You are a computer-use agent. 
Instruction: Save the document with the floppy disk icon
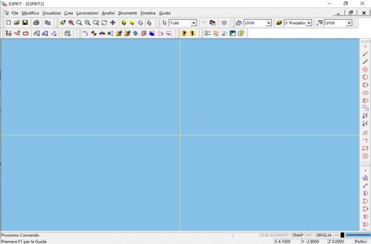pyautogui.click(x=25, y=22)
